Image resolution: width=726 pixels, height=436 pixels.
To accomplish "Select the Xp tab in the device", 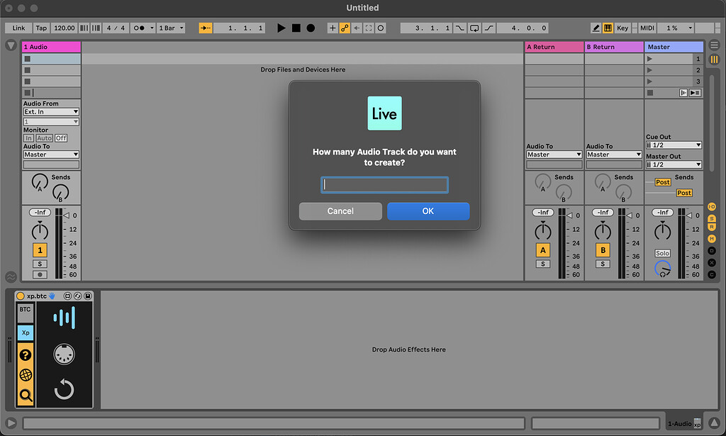I will pos(26,332).
